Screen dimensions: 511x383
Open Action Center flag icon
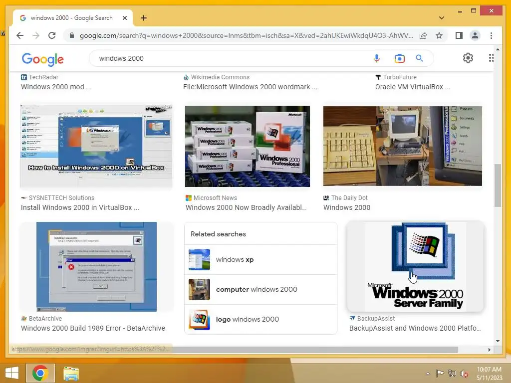pos(440,374)
